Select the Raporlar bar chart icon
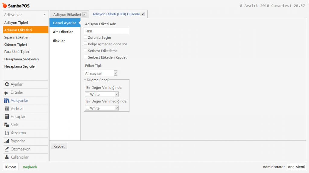This screenshot has height=173, width=309. point(7,141)
